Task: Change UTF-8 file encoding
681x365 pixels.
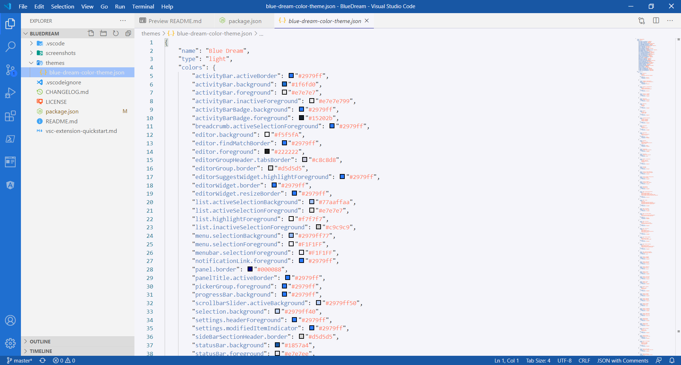Action: click(x=564, y=360)
